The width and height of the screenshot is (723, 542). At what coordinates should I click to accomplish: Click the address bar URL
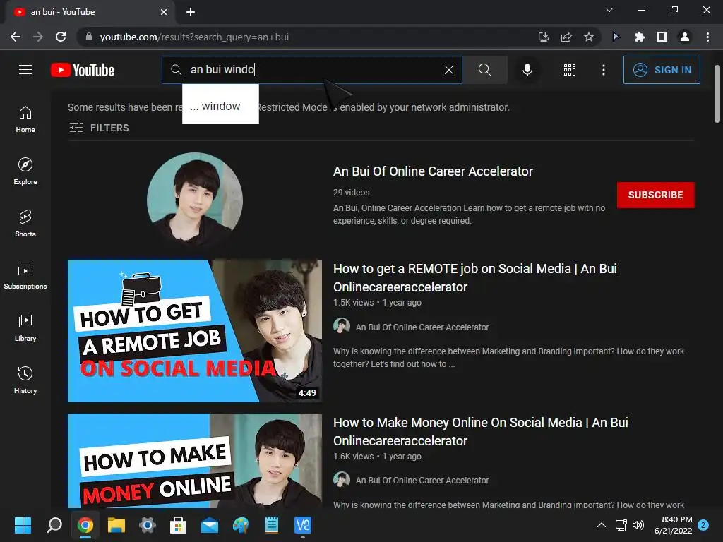(193, 37)
